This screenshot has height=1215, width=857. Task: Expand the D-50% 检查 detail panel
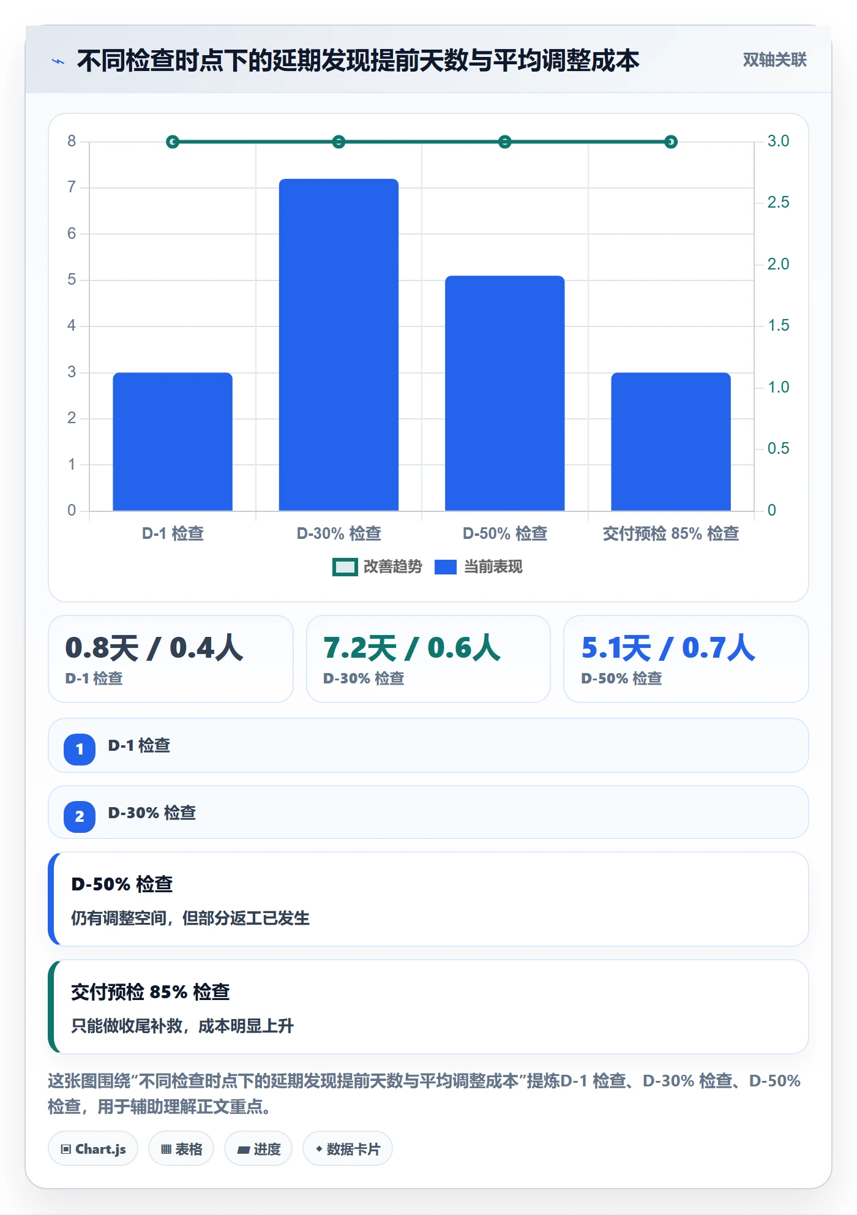[428, 899]
